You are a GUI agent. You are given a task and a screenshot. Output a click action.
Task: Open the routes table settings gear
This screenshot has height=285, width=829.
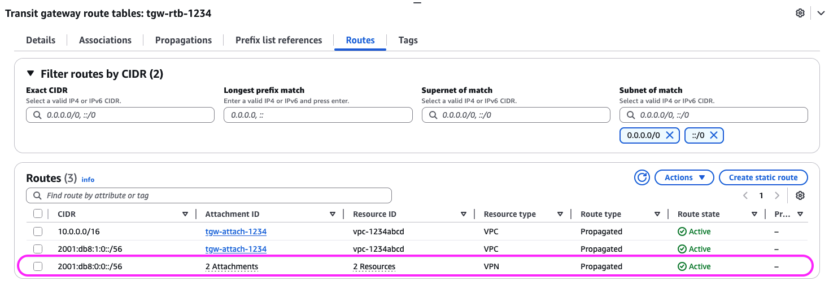(x=800, y=195)
